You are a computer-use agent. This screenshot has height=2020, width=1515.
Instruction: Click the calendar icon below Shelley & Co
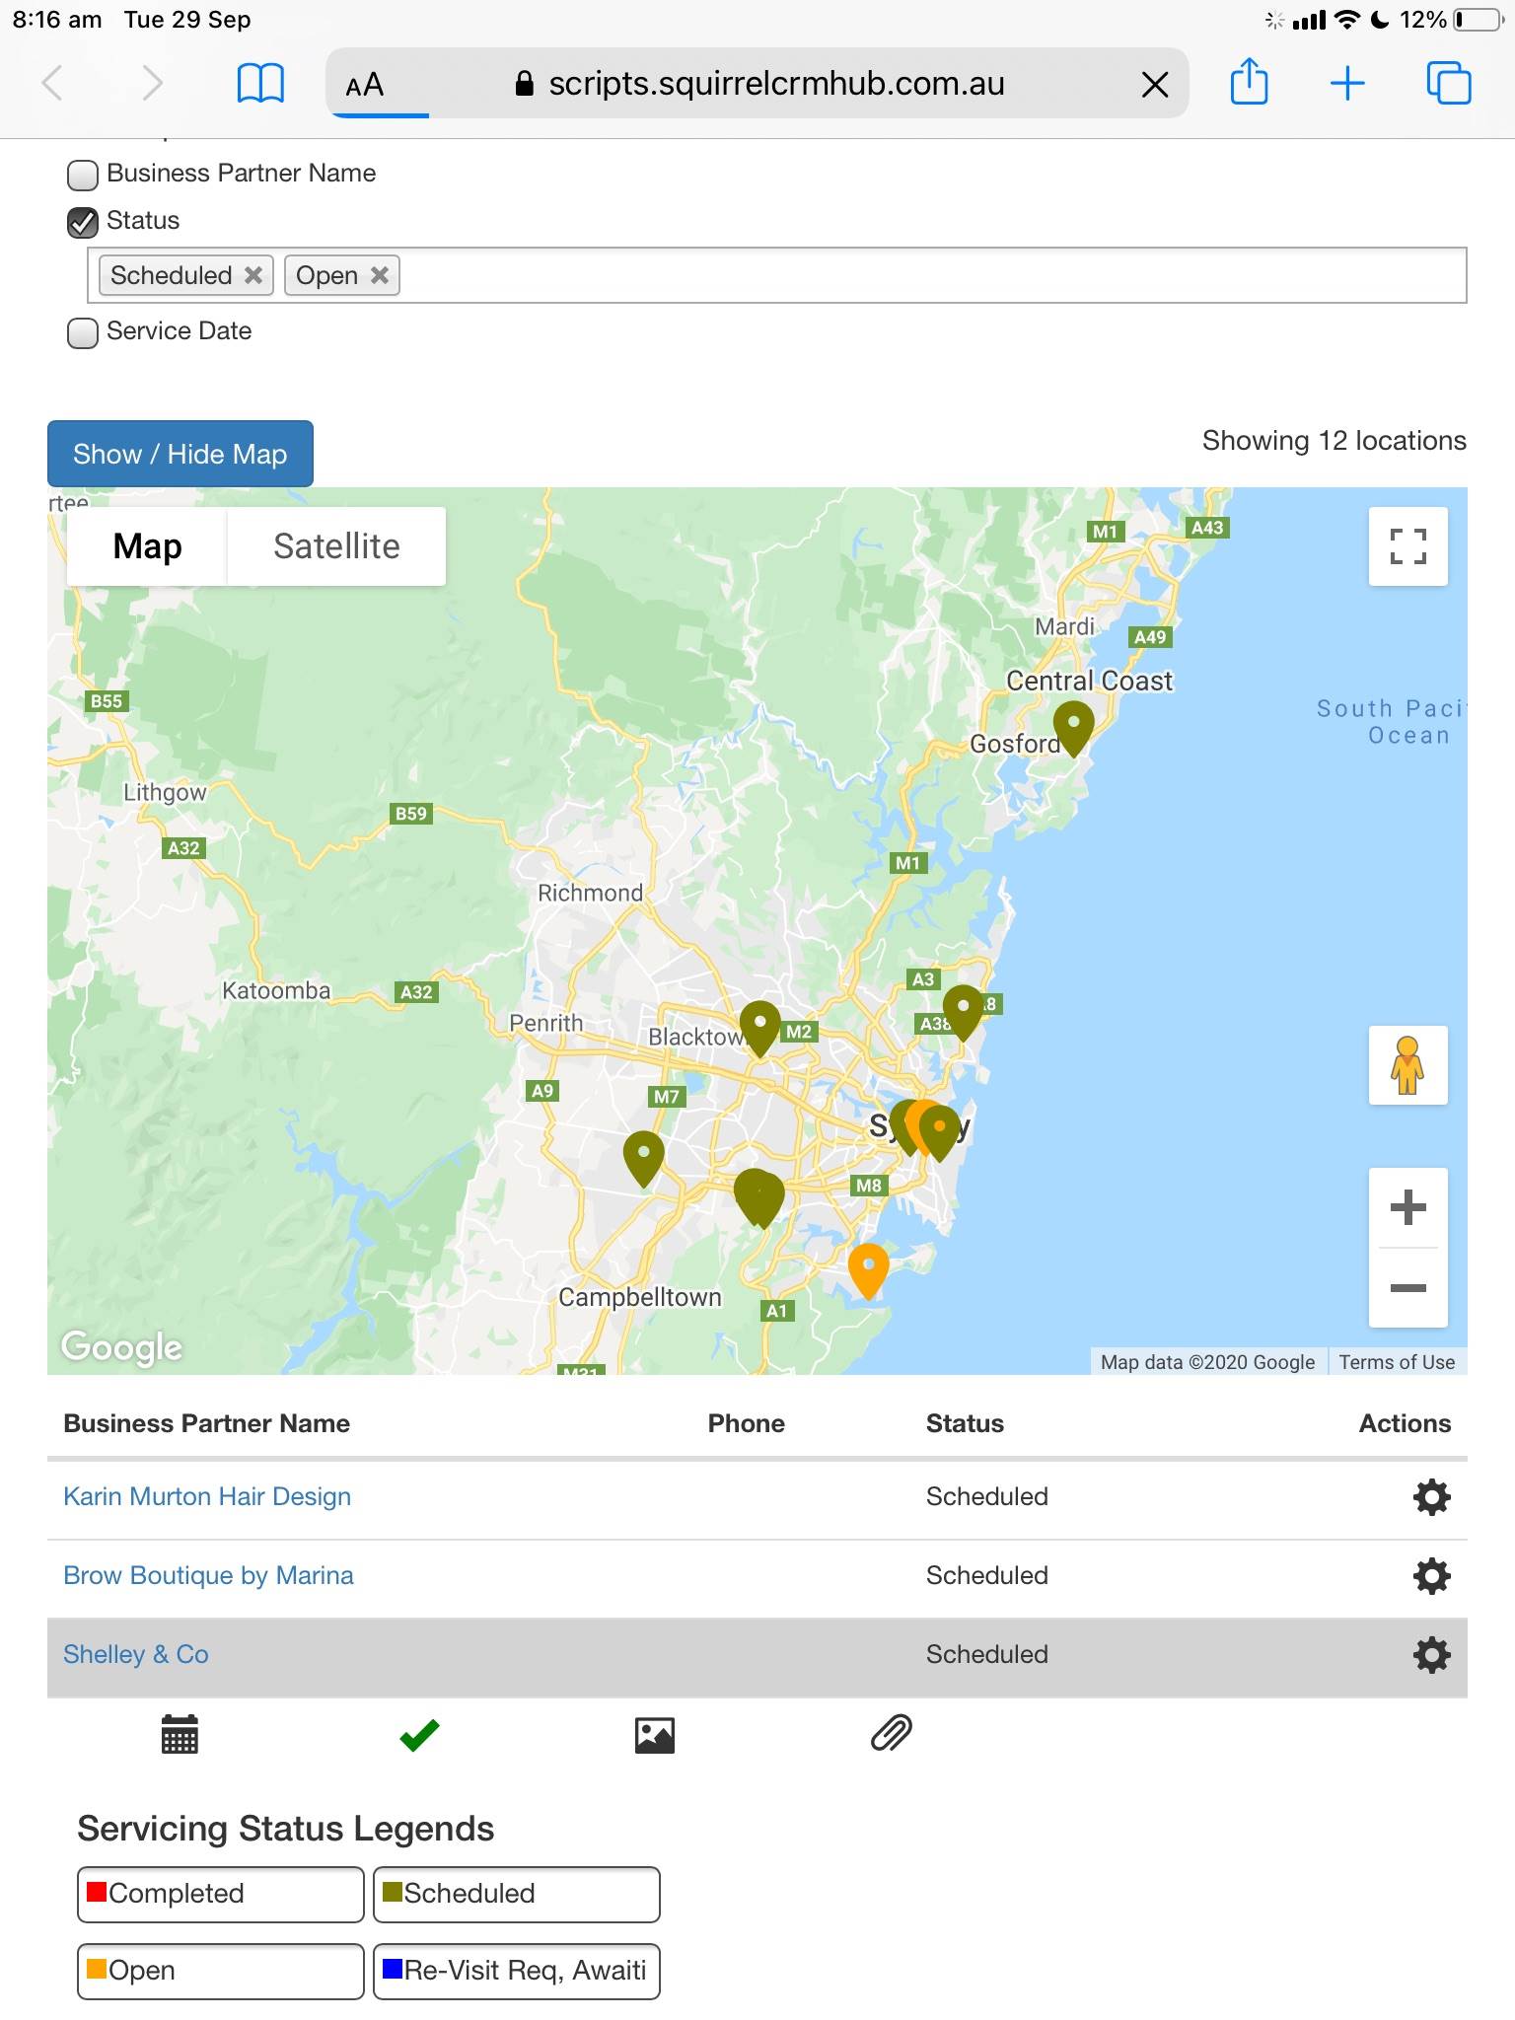coord(180,1734)
